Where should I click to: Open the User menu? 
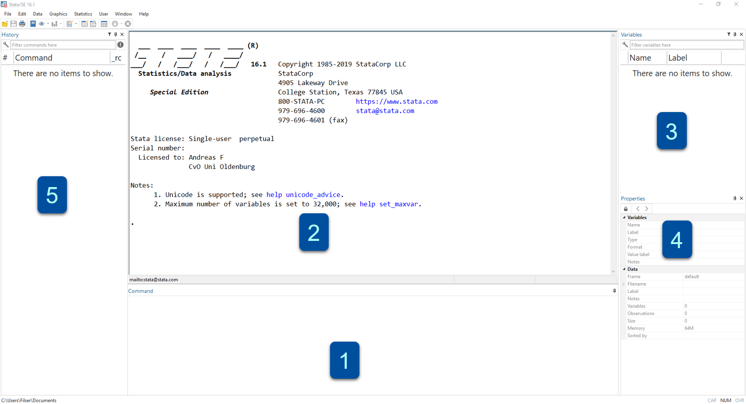(104, 14)
